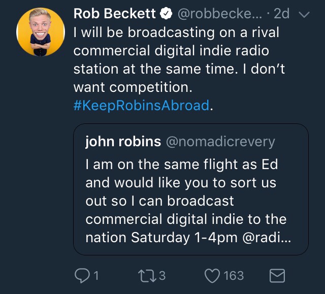Viewport: 325px width, 294px height.
Task: Share tweet via the envelope icon
Action: click(277, 275)
